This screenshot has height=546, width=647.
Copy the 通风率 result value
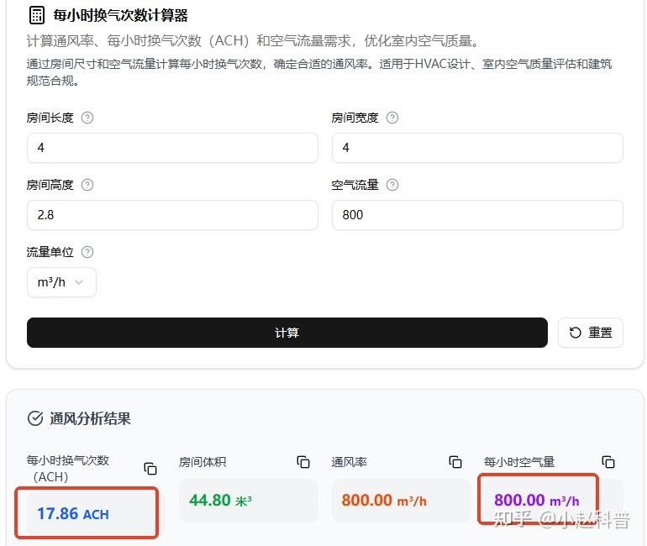click(x=455, y=462)
